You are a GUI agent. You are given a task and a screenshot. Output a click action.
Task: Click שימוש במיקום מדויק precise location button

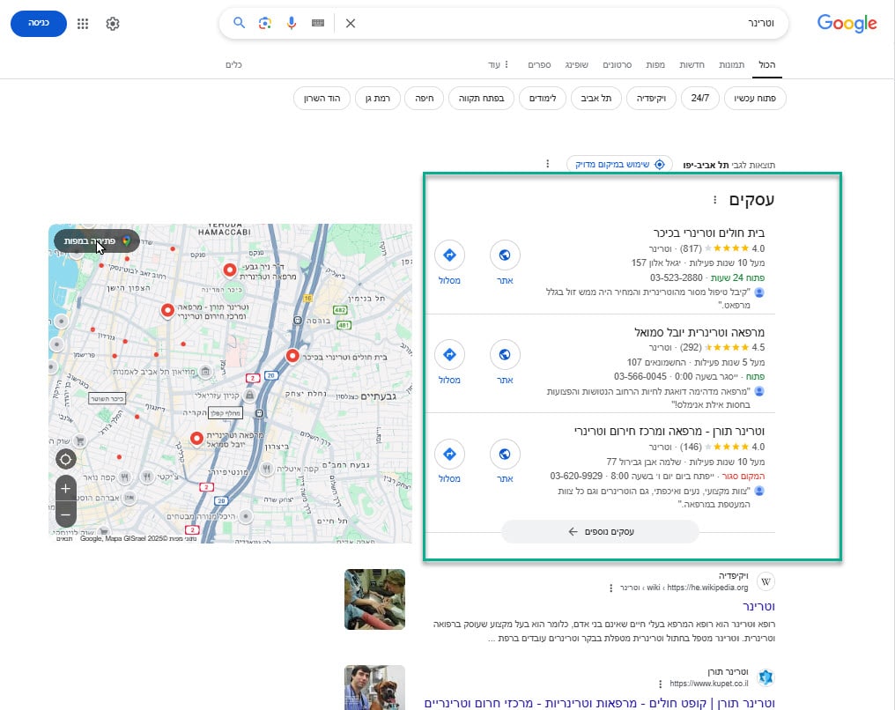[619, 165]
